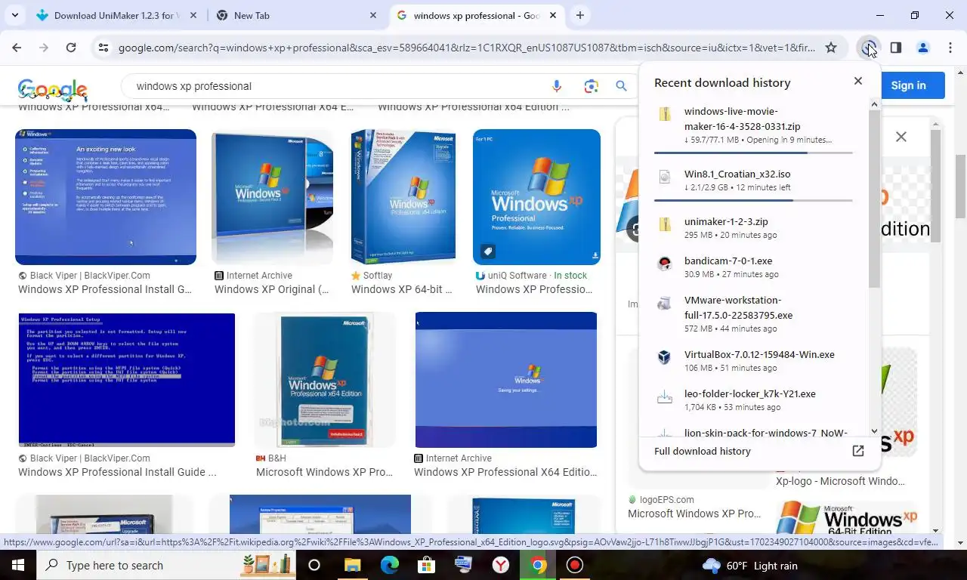This screenshot has height=580, width=967.
Task: Search by image with Google Lens icon
Action: coord(591,86)
